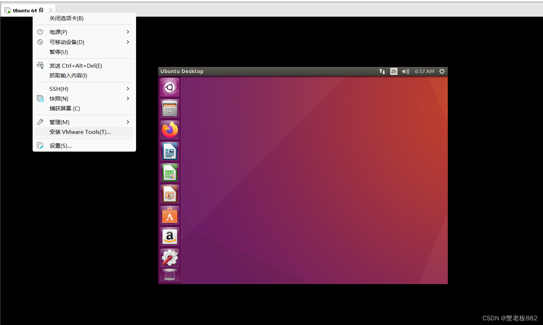This screenshot has width=543, height=325.
Task: Open the session gear menu in panel
Action: [442, 71]
